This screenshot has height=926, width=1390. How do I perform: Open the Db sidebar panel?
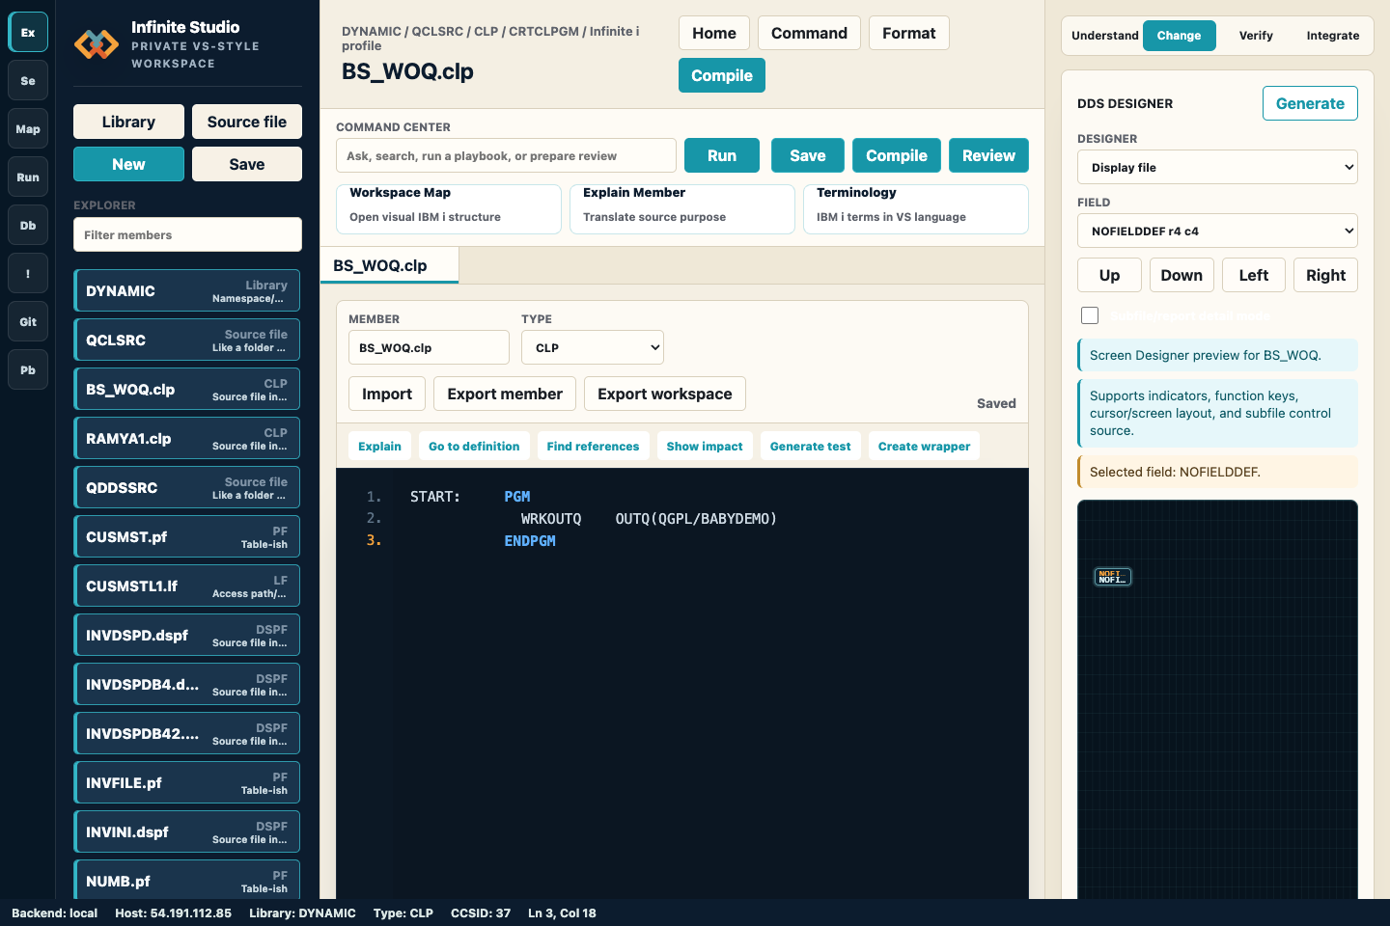pyautogui.click(x=28, y=225)
